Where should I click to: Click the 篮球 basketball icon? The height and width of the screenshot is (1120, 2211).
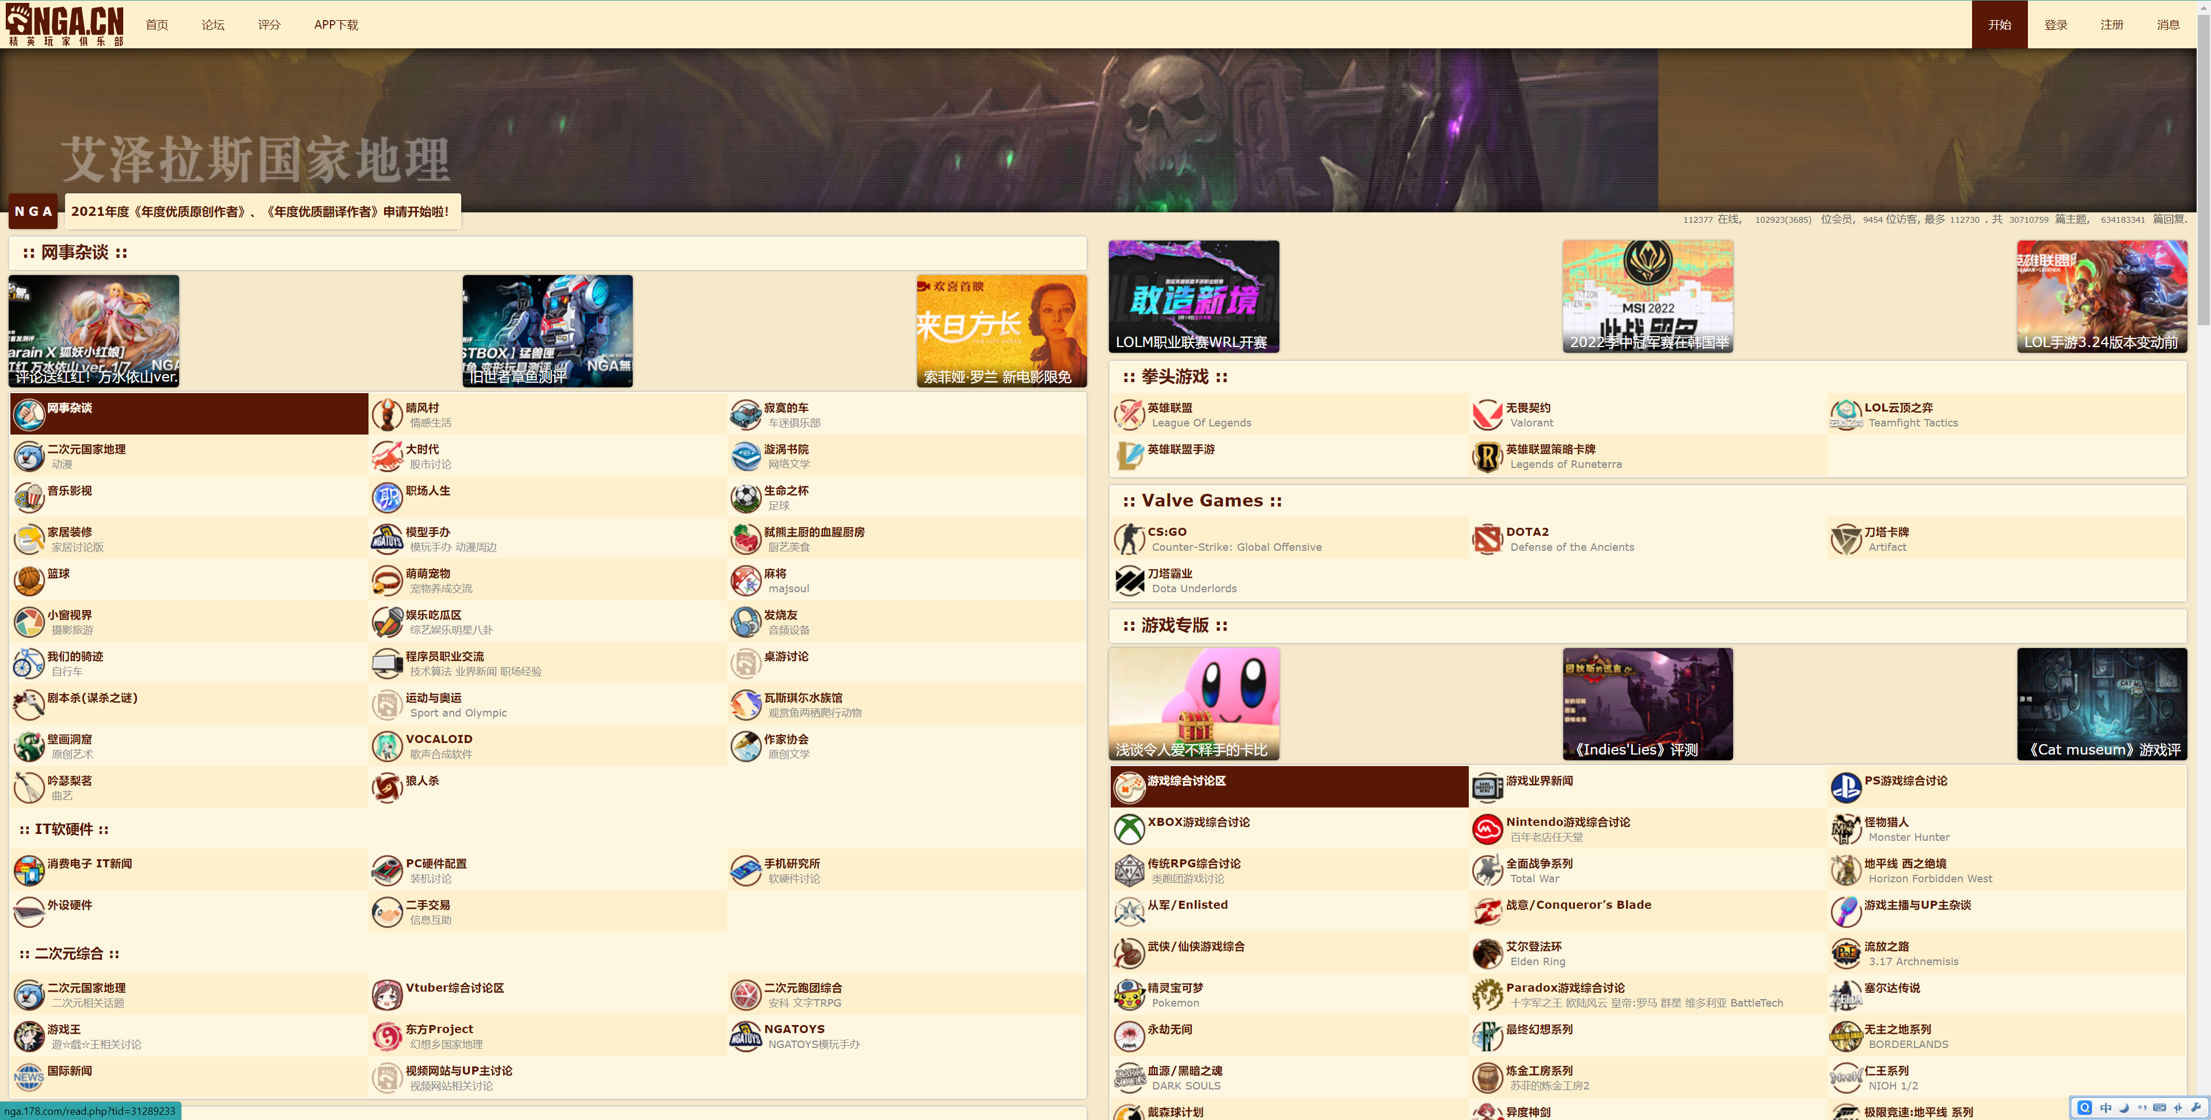point(28,580)
